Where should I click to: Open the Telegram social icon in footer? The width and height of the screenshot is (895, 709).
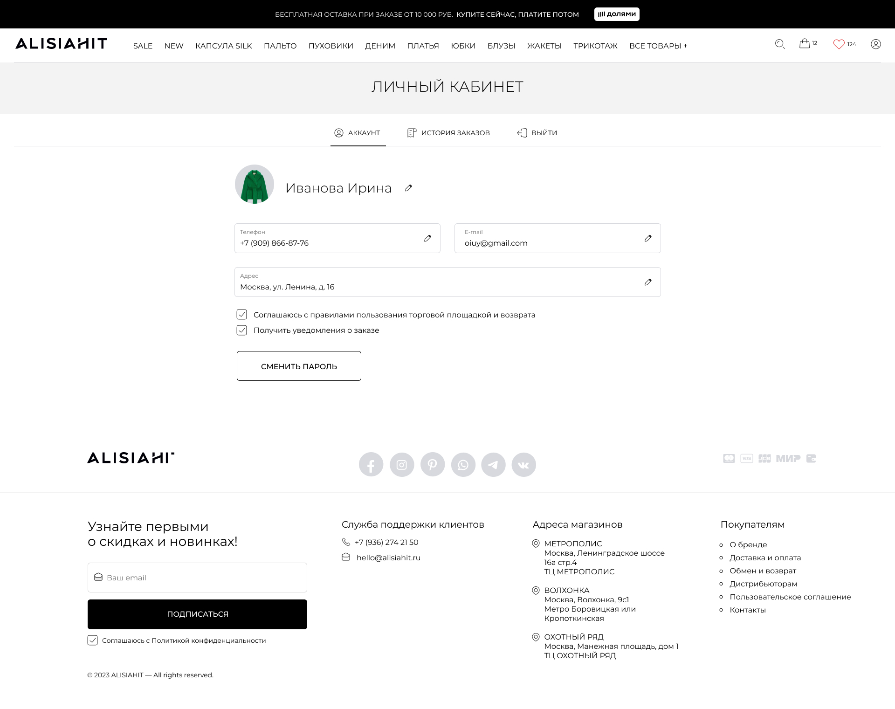click(493, 465)
